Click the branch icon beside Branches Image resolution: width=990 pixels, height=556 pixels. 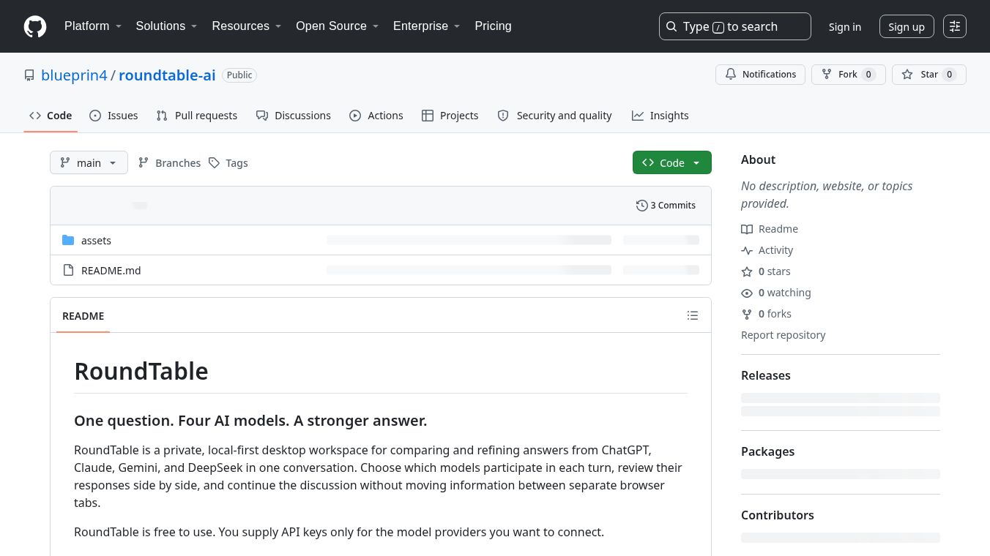[144, 163]
